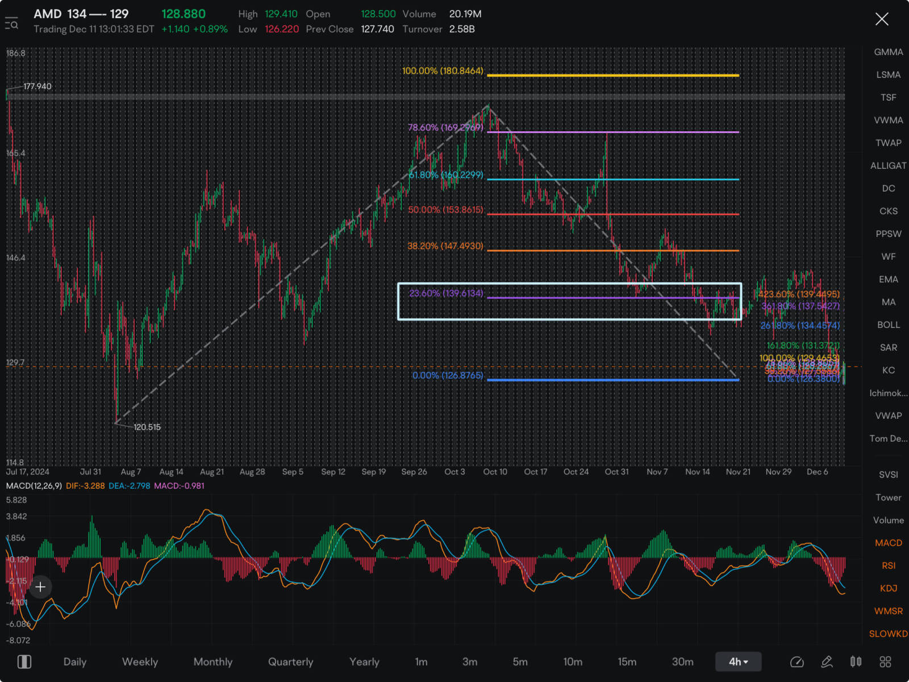909x682 pixels.
Task: Enable the WF indicator
Action: [x=889, y=256]
